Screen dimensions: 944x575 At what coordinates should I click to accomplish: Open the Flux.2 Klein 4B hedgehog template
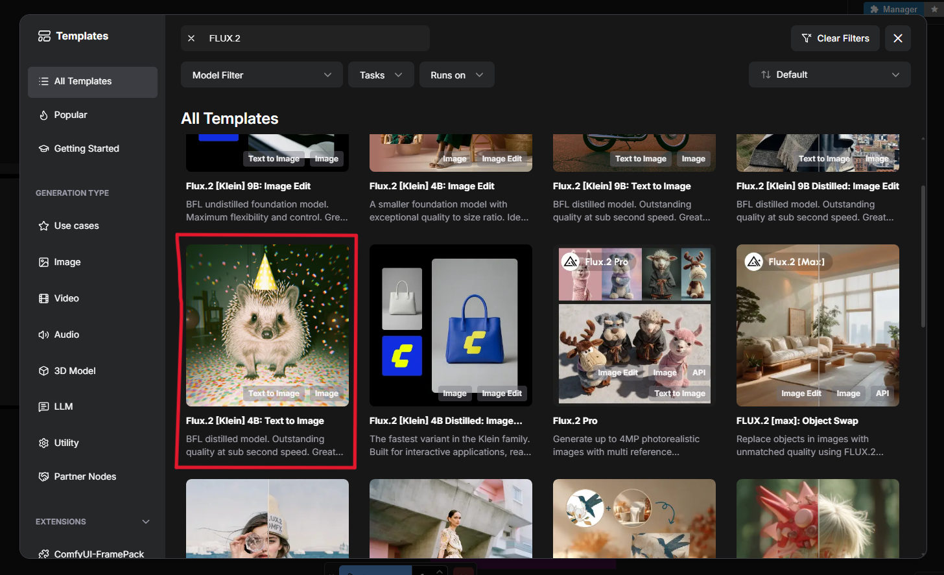(267, 325)
